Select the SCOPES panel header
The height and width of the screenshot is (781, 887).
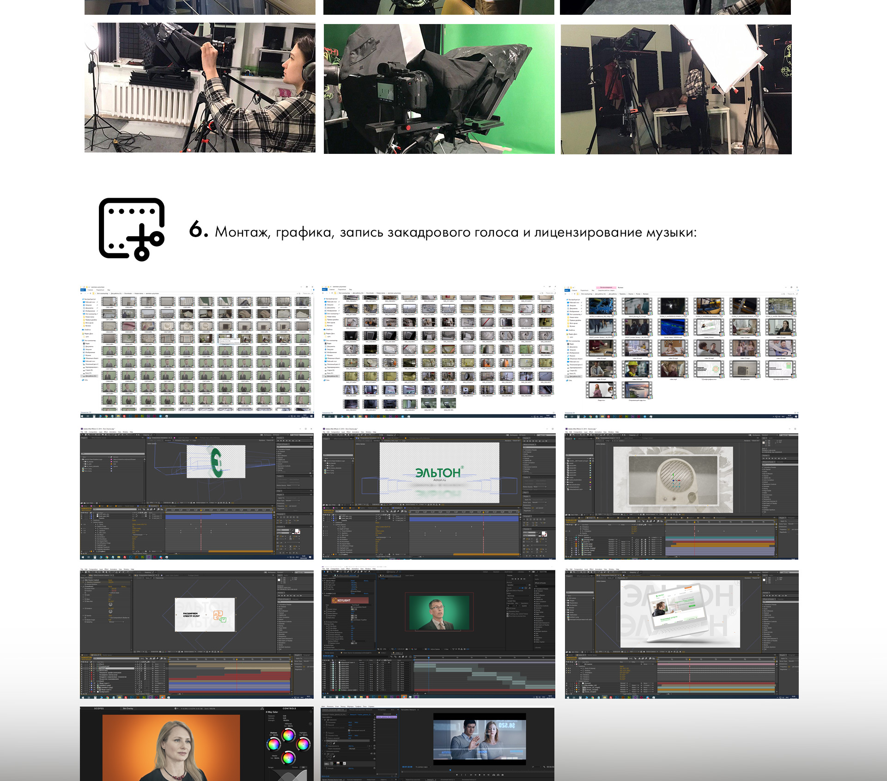(99, 708)
